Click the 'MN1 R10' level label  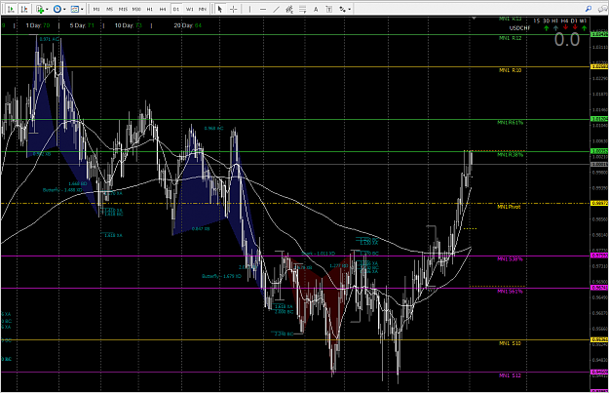click(x=510, y=70)
